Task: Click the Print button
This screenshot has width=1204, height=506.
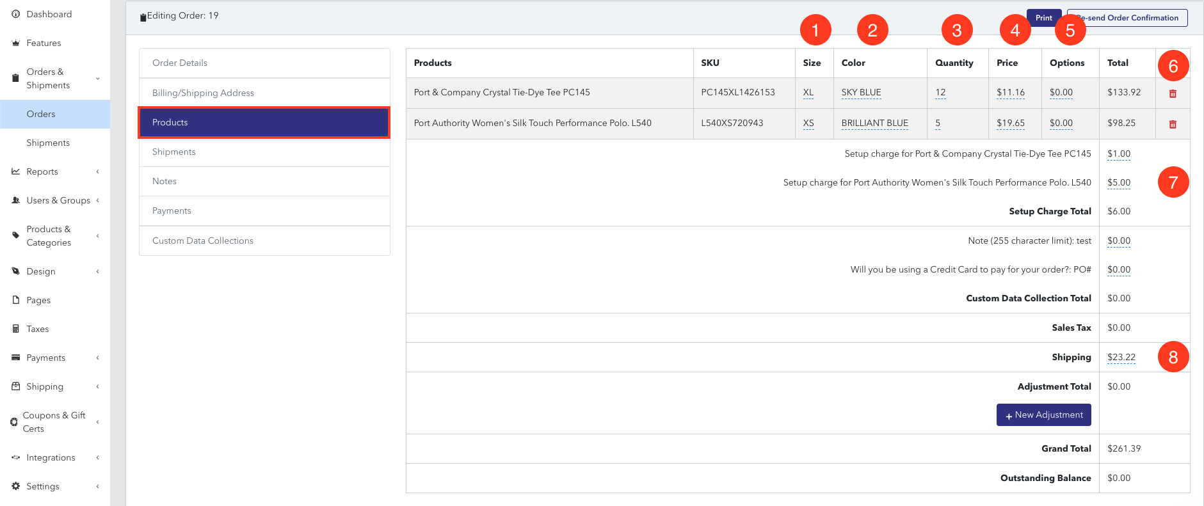Action: (1044, 18)
